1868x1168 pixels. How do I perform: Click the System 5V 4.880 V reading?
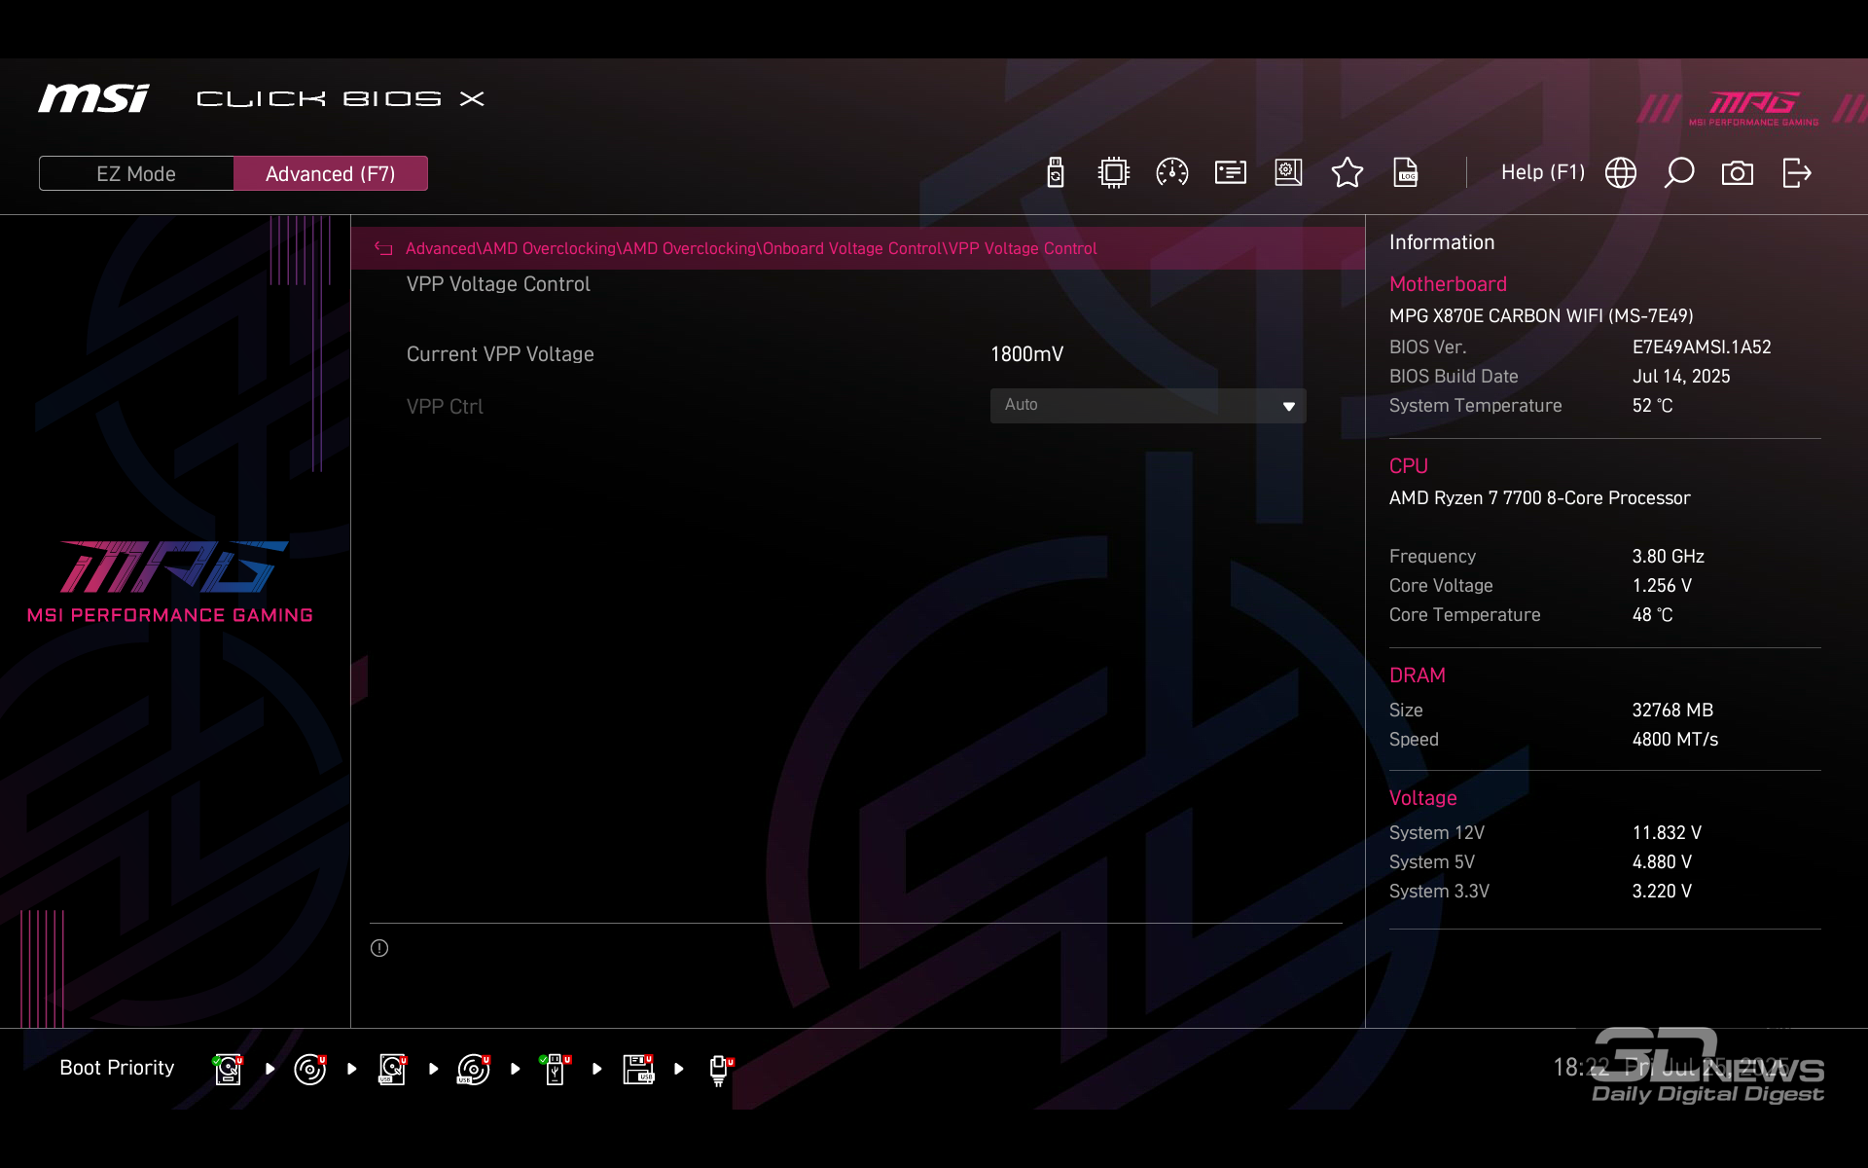1662,862
